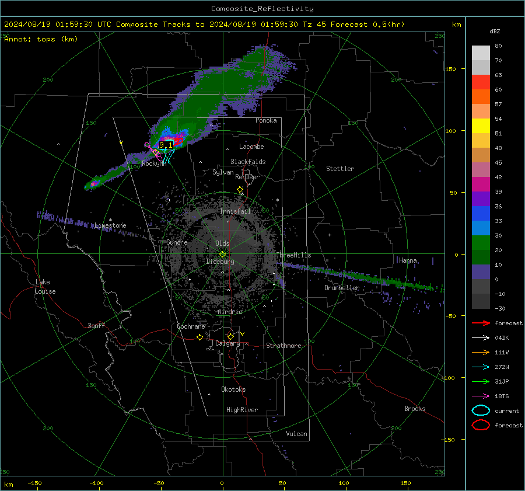Click the Drumheller city label
The height and width of the screenshot is (491, 525).
tap(342, 288)
